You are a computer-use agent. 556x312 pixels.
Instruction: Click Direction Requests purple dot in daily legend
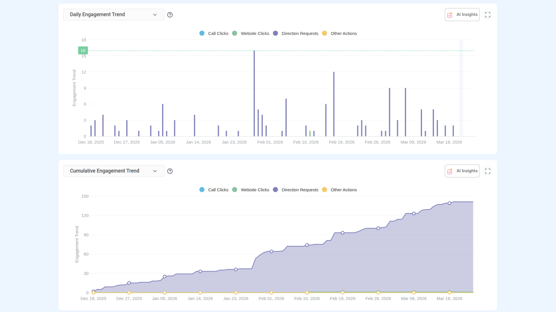(x=275, y=34)
